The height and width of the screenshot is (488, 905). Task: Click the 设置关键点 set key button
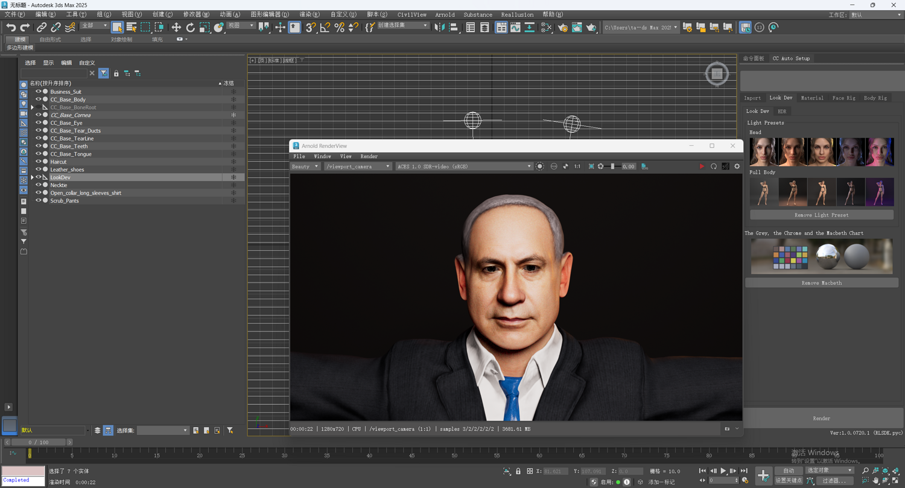[789, 481]
